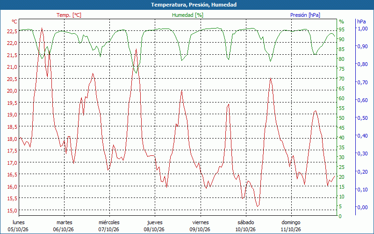Image resolution: width=374 pixels, height=234 pixels.
Task: Click the "17,0" temperature axis value
Action: tap(13, 162)
